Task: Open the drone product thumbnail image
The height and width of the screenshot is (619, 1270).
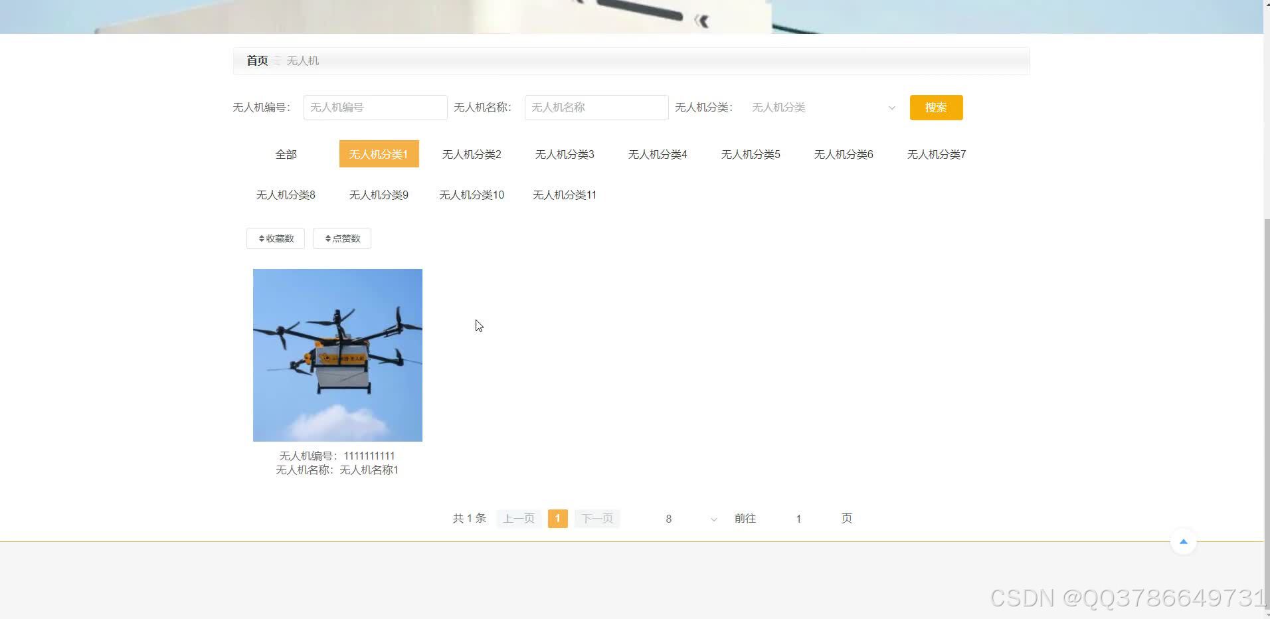Action: click(x=337, y=355)
